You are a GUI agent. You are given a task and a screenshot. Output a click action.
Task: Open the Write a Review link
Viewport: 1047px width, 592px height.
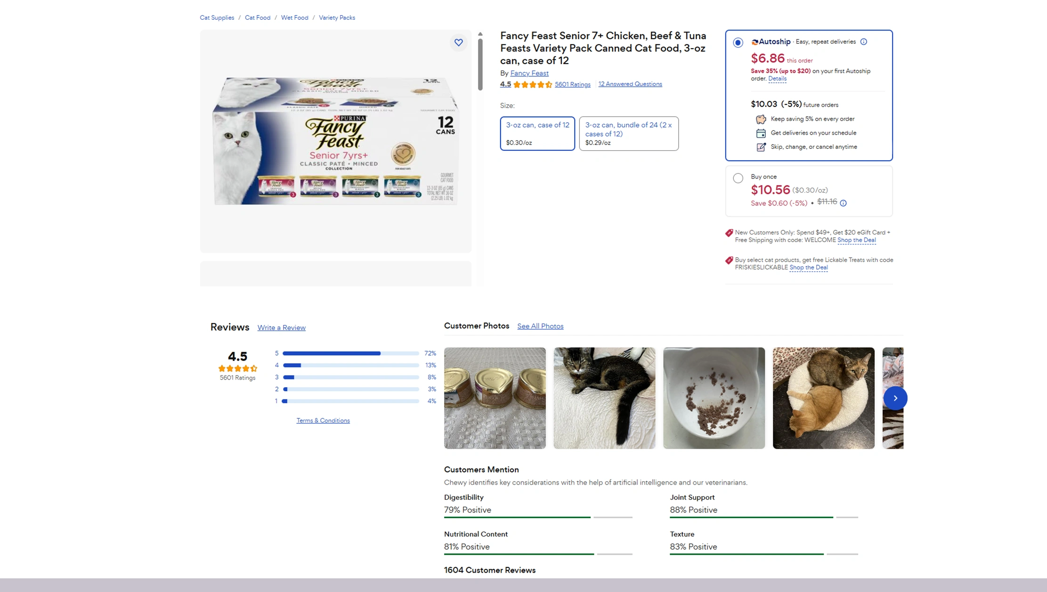tap(281, 328)
